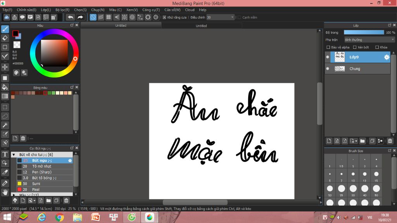
Task: Select the Sumi brush
Action: 45,184
